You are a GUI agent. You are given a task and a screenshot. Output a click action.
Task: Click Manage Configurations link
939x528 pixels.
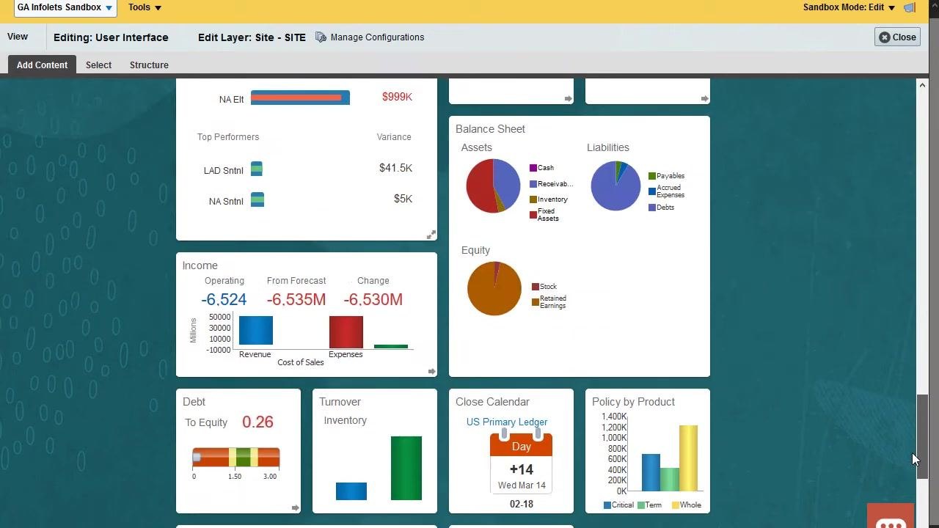point(377,37)
